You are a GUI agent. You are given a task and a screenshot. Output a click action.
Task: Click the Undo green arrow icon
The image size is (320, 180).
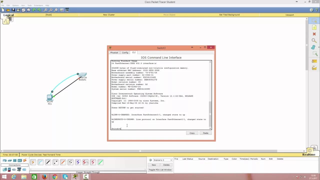coord(34,10)
